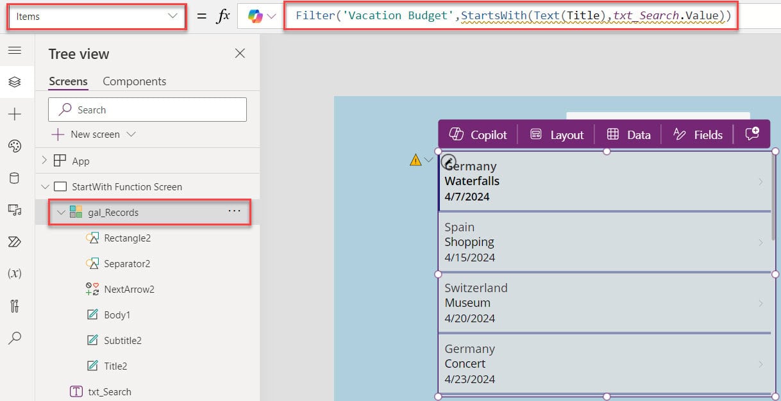This screenshot has height=401, width=781.
Task: Click the Search magnifier icon in left rail
Action: [x=15, y=338]
